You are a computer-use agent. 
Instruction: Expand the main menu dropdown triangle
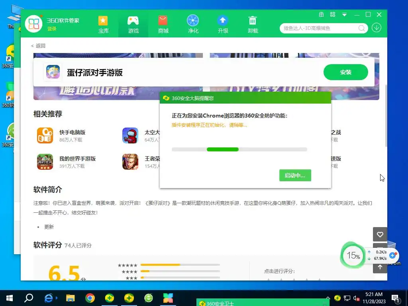coord(344,15)
